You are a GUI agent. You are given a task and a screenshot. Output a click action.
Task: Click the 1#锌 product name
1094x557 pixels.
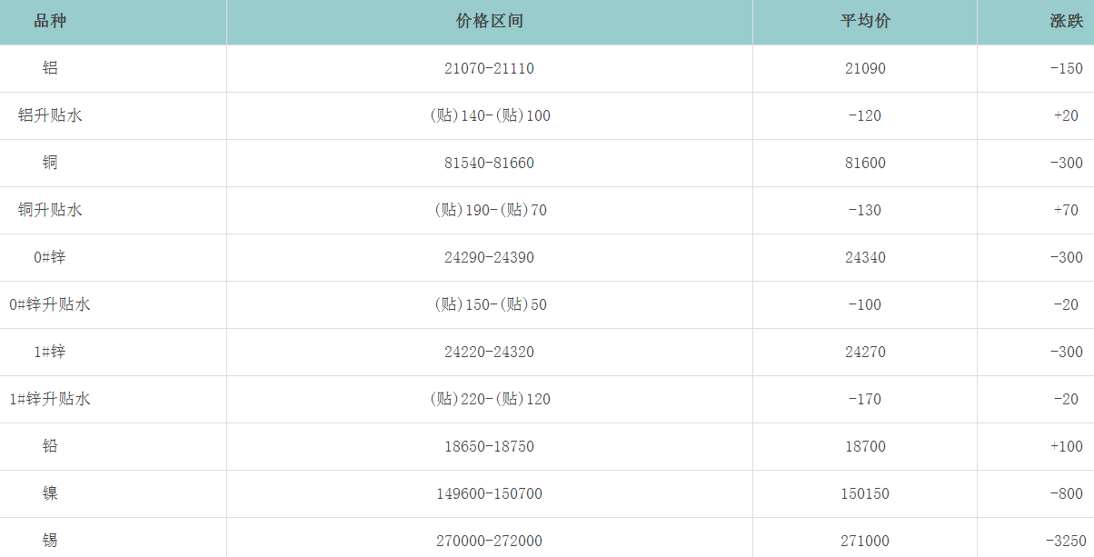[50, 352]
